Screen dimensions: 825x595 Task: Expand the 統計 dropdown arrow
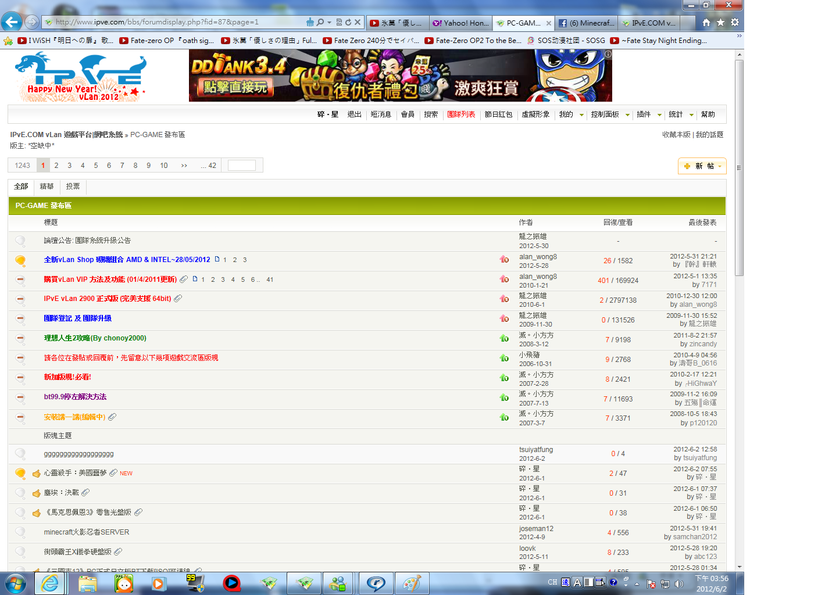(x=691, y=115)
